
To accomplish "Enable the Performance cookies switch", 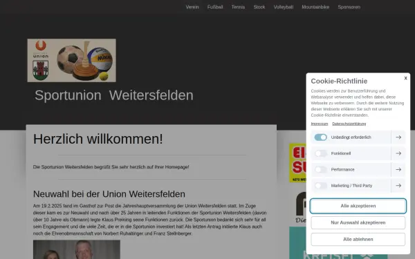I will pos(320,169).
